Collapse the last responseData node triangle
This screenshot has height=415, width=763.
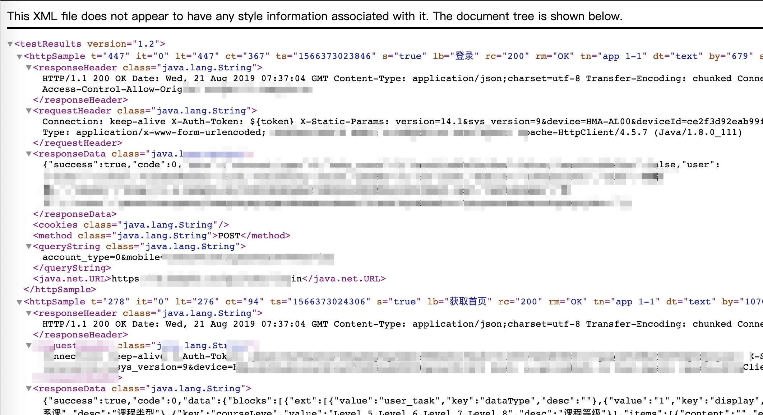point(29,389)
